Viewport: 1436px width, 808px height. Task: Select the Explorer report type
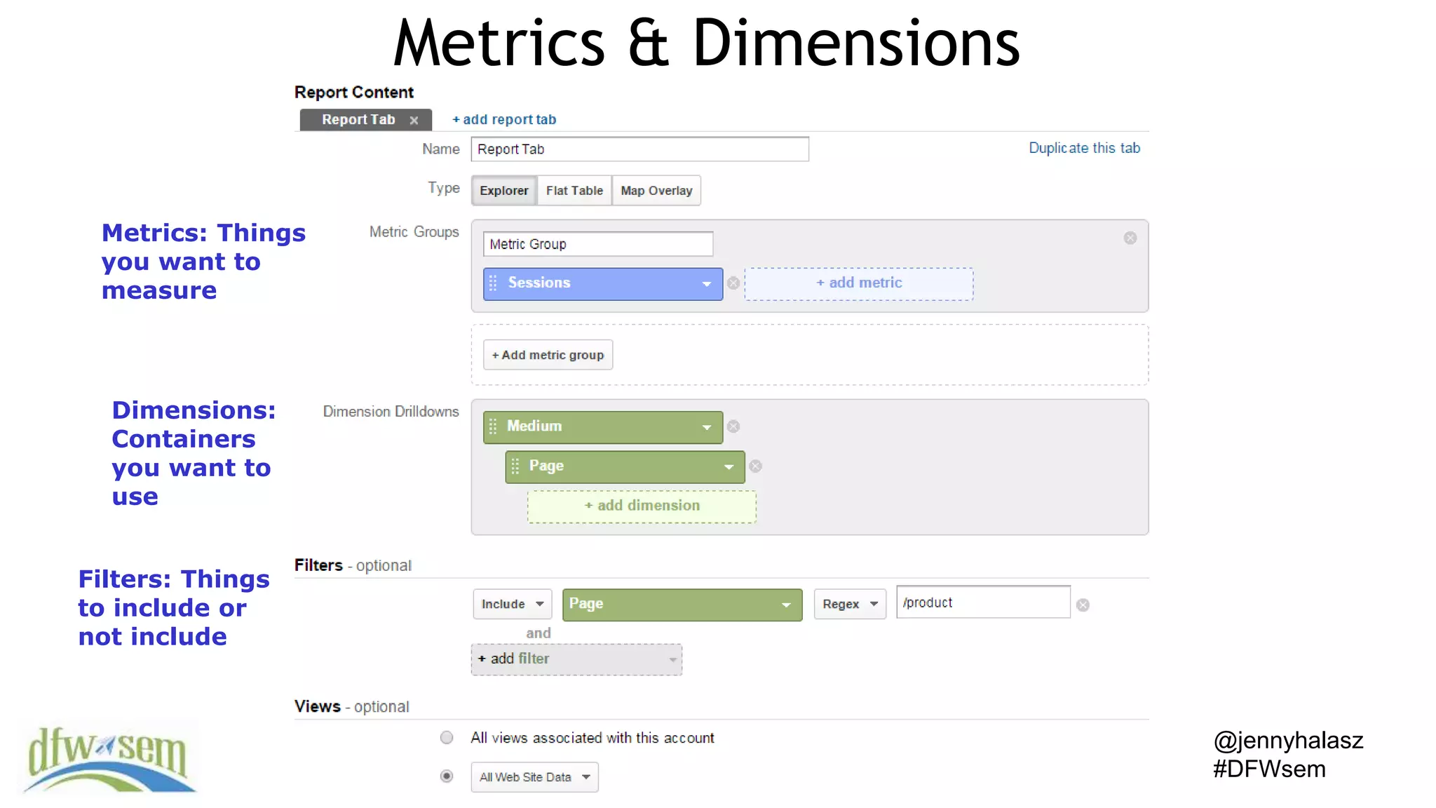[504, 191]
